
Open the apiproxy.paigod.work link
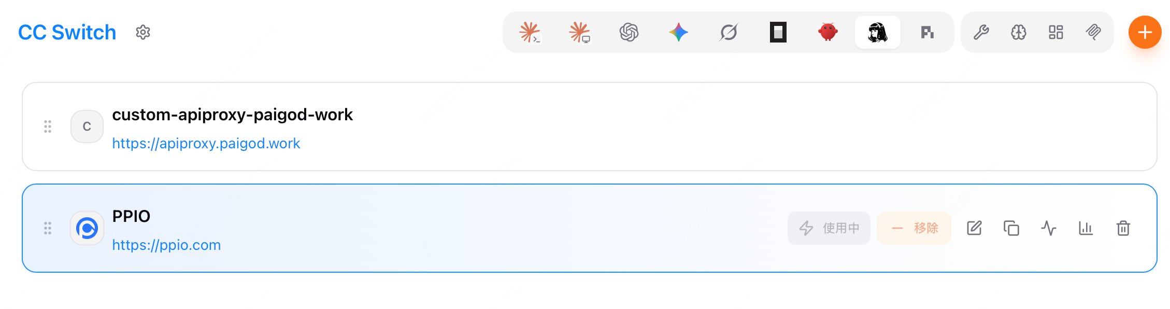tap(206, 143)
